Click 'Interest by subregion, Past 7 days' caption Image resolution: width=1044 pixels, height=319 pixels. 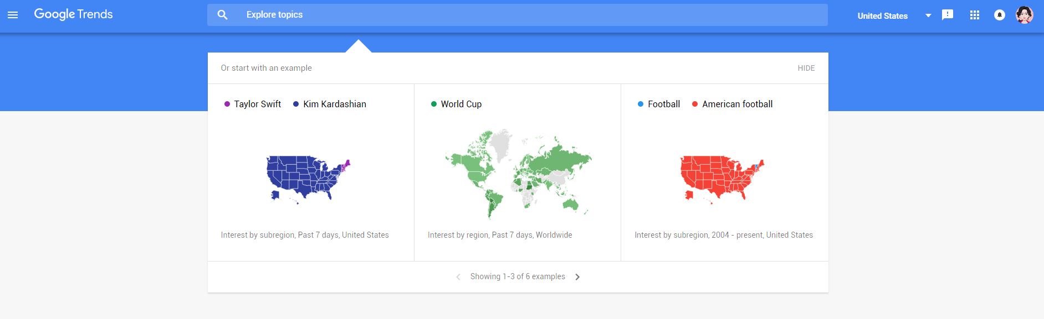pos(305,235)
